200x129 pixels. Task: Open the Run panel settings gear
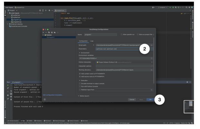click(x=187, y=82)
